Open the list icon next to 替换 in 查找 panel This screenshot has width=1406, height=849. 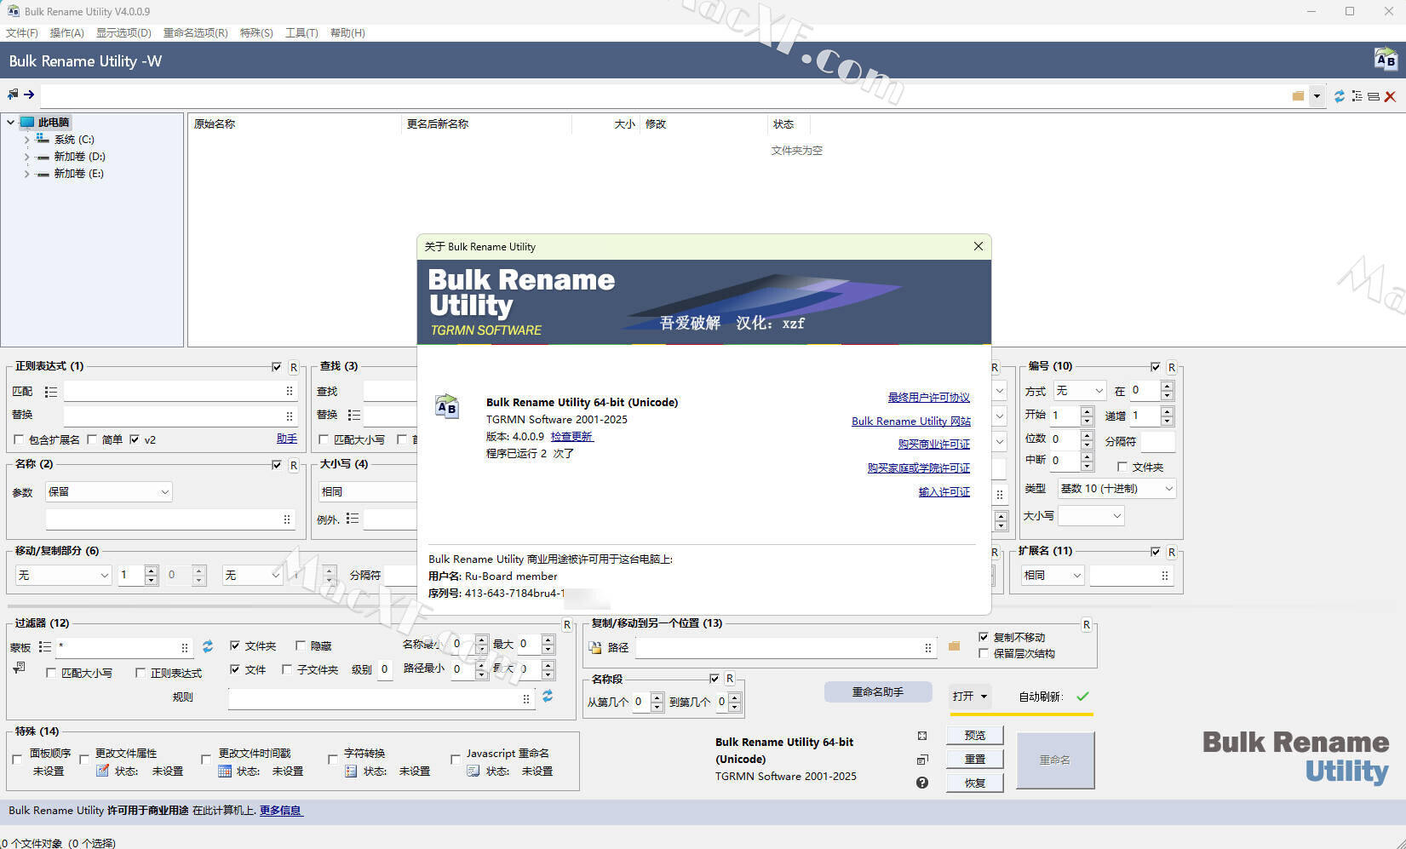click(353, 415)
